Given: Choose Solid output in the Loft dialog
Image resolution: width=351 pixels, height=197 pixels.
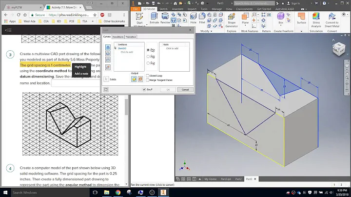Looking at the screenshot, I should coord(134,79).
